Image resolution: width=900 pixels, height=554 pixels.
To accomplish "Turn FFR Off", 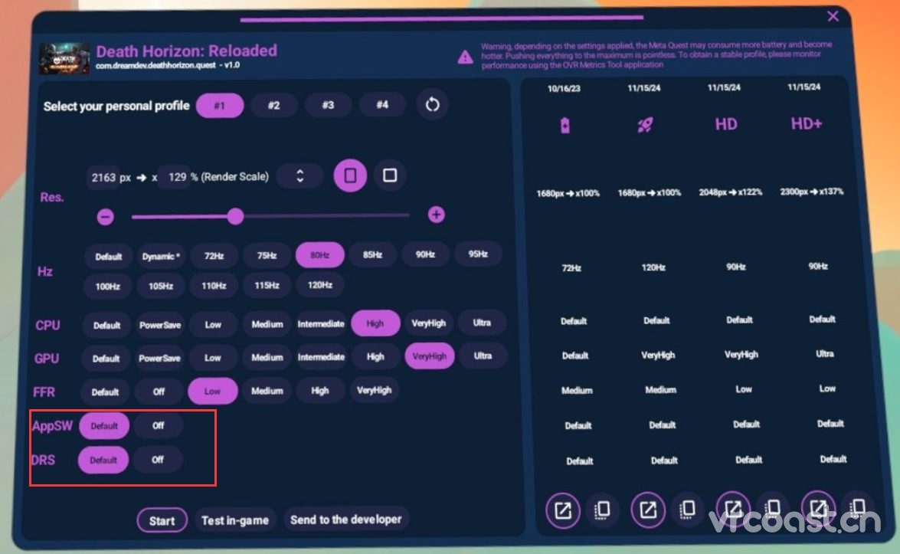I will [159, 392].
